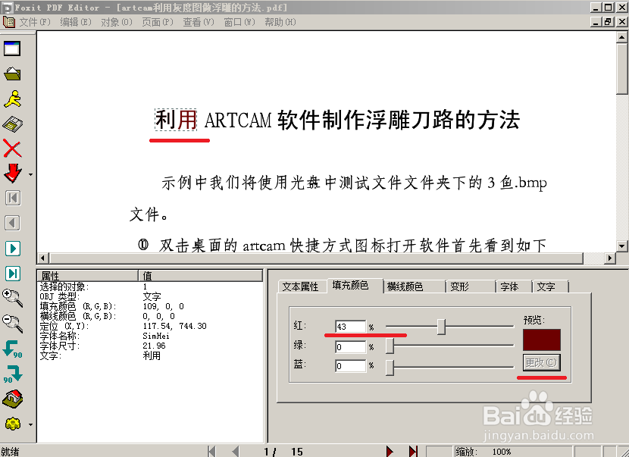Open the 窗口(W) menu
Screen dimensions: 629x457
(x=239, y=22)
